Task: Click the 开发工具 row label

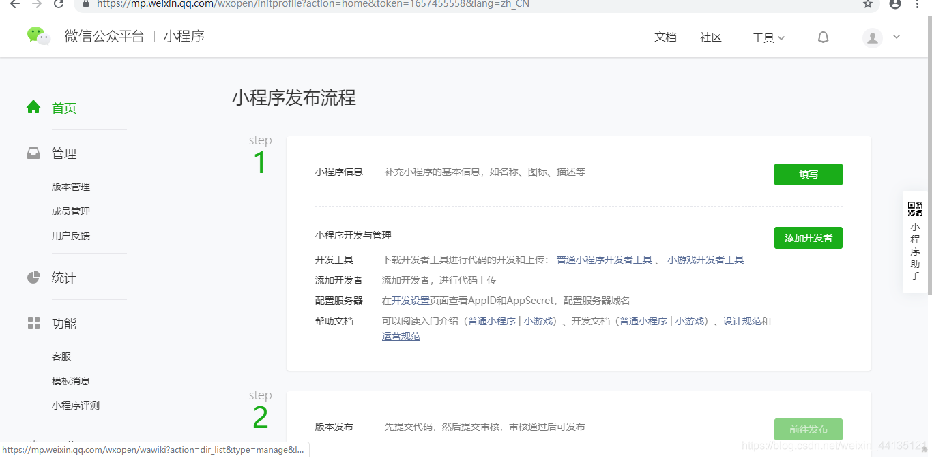Action: click(334, 260)
